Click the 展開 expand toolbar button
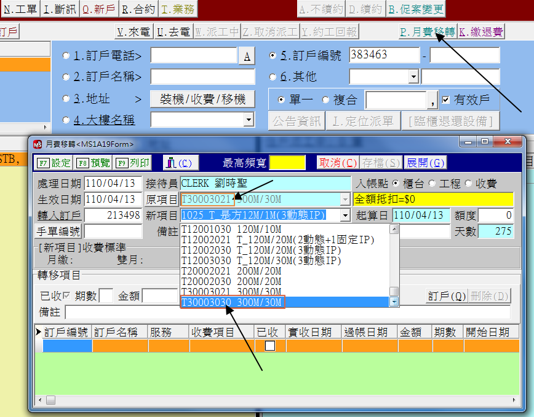Viewport: 534px width, 417px height. (426, 163)
